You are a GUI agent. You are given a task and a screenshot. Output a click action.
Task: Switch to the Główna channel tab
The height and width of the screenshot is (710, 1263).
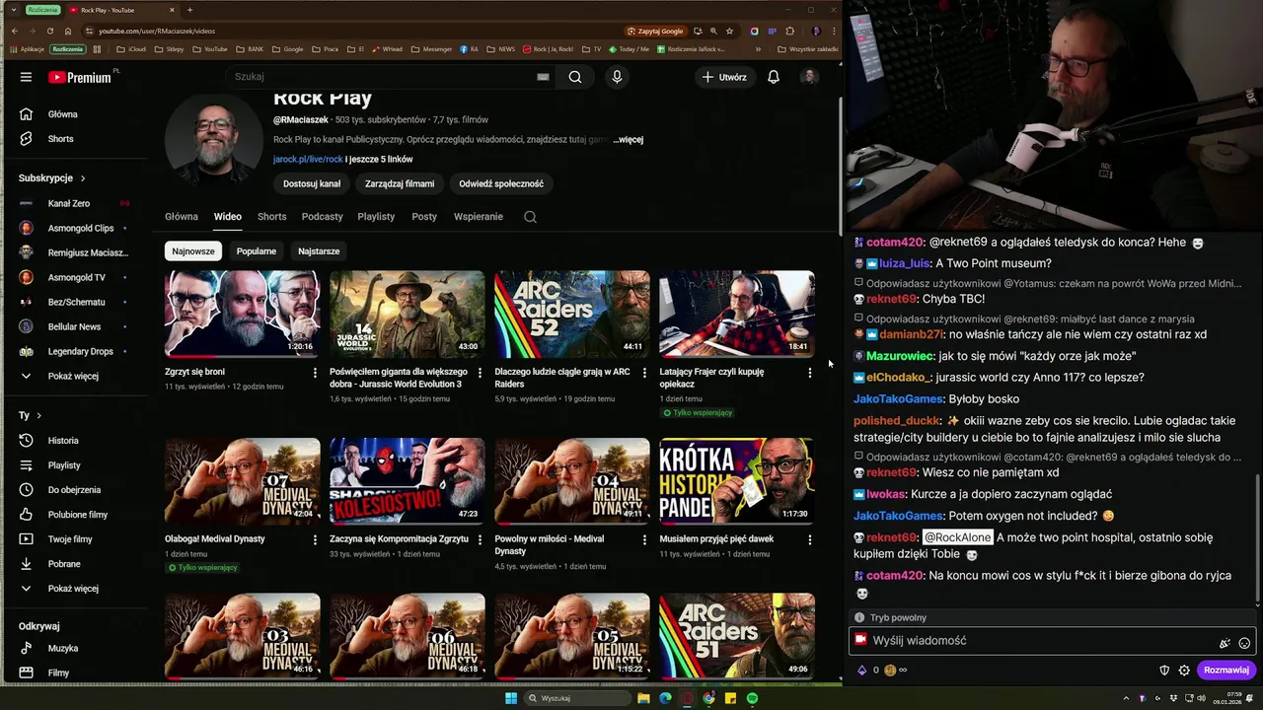[x=182, y=217]
